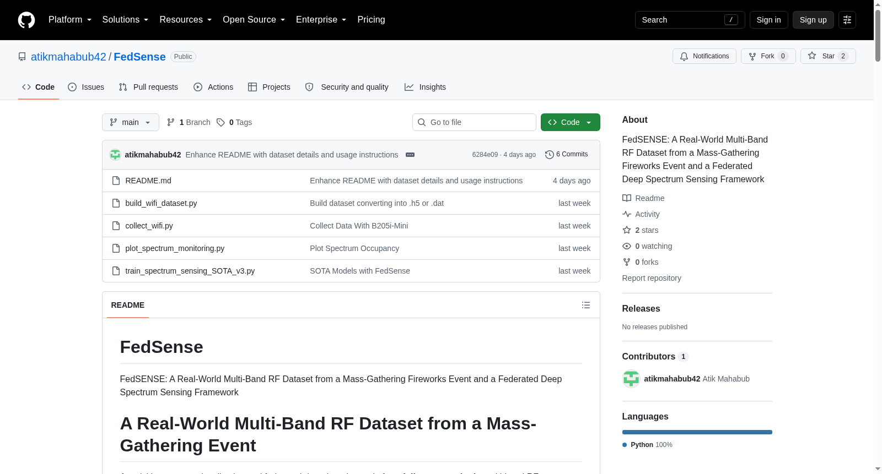Image resolution: width=882 pixels, height=474 pixels.
Task: Click file icon beside README.md
Action: pyautogui.click(x=116, y=181)
